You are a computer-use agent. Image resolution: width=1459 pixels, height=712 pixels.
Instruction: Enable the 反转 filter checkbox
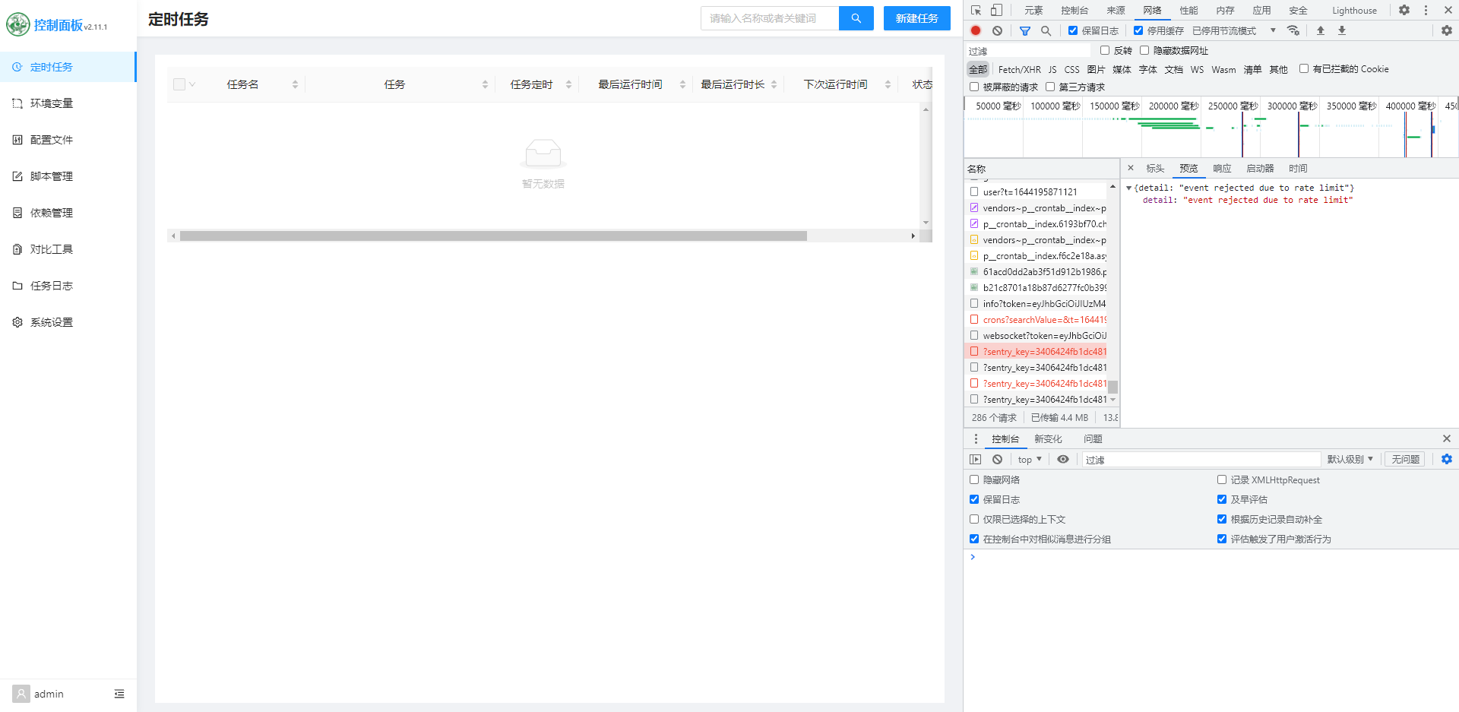tap(1105, 50)
